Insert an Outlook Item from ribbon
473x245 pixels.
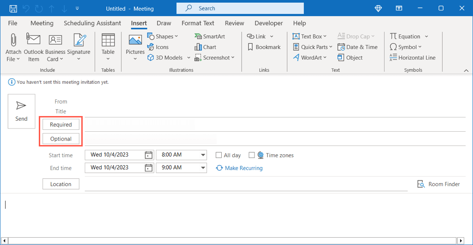(x=34, y=47)
